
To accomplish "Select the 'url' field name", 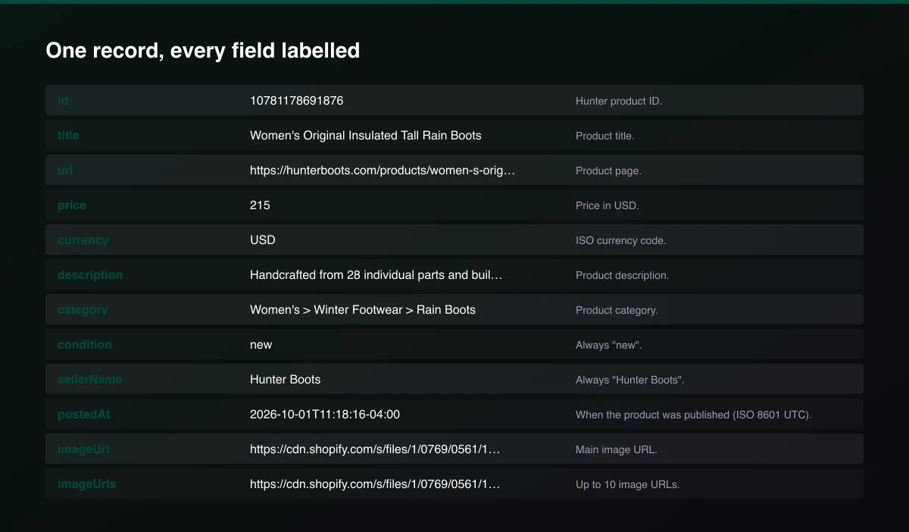I will (x=65, y=170).
